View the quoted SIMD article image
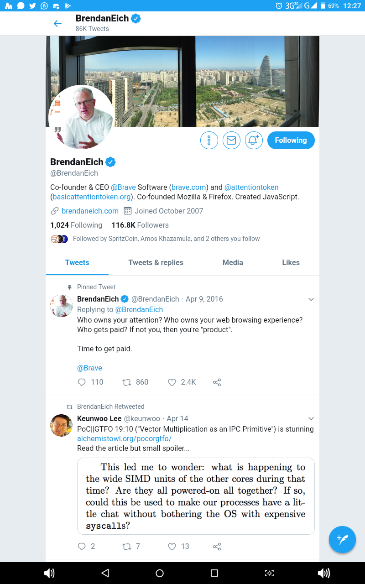 [x=196, y=496]
